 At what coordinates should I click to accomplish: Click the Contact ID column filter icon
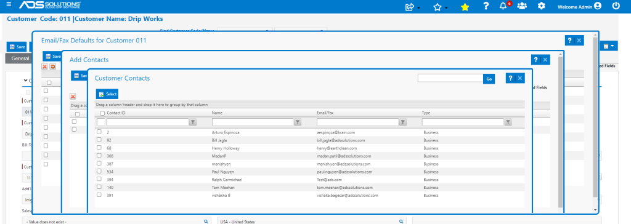pos(192,122)
